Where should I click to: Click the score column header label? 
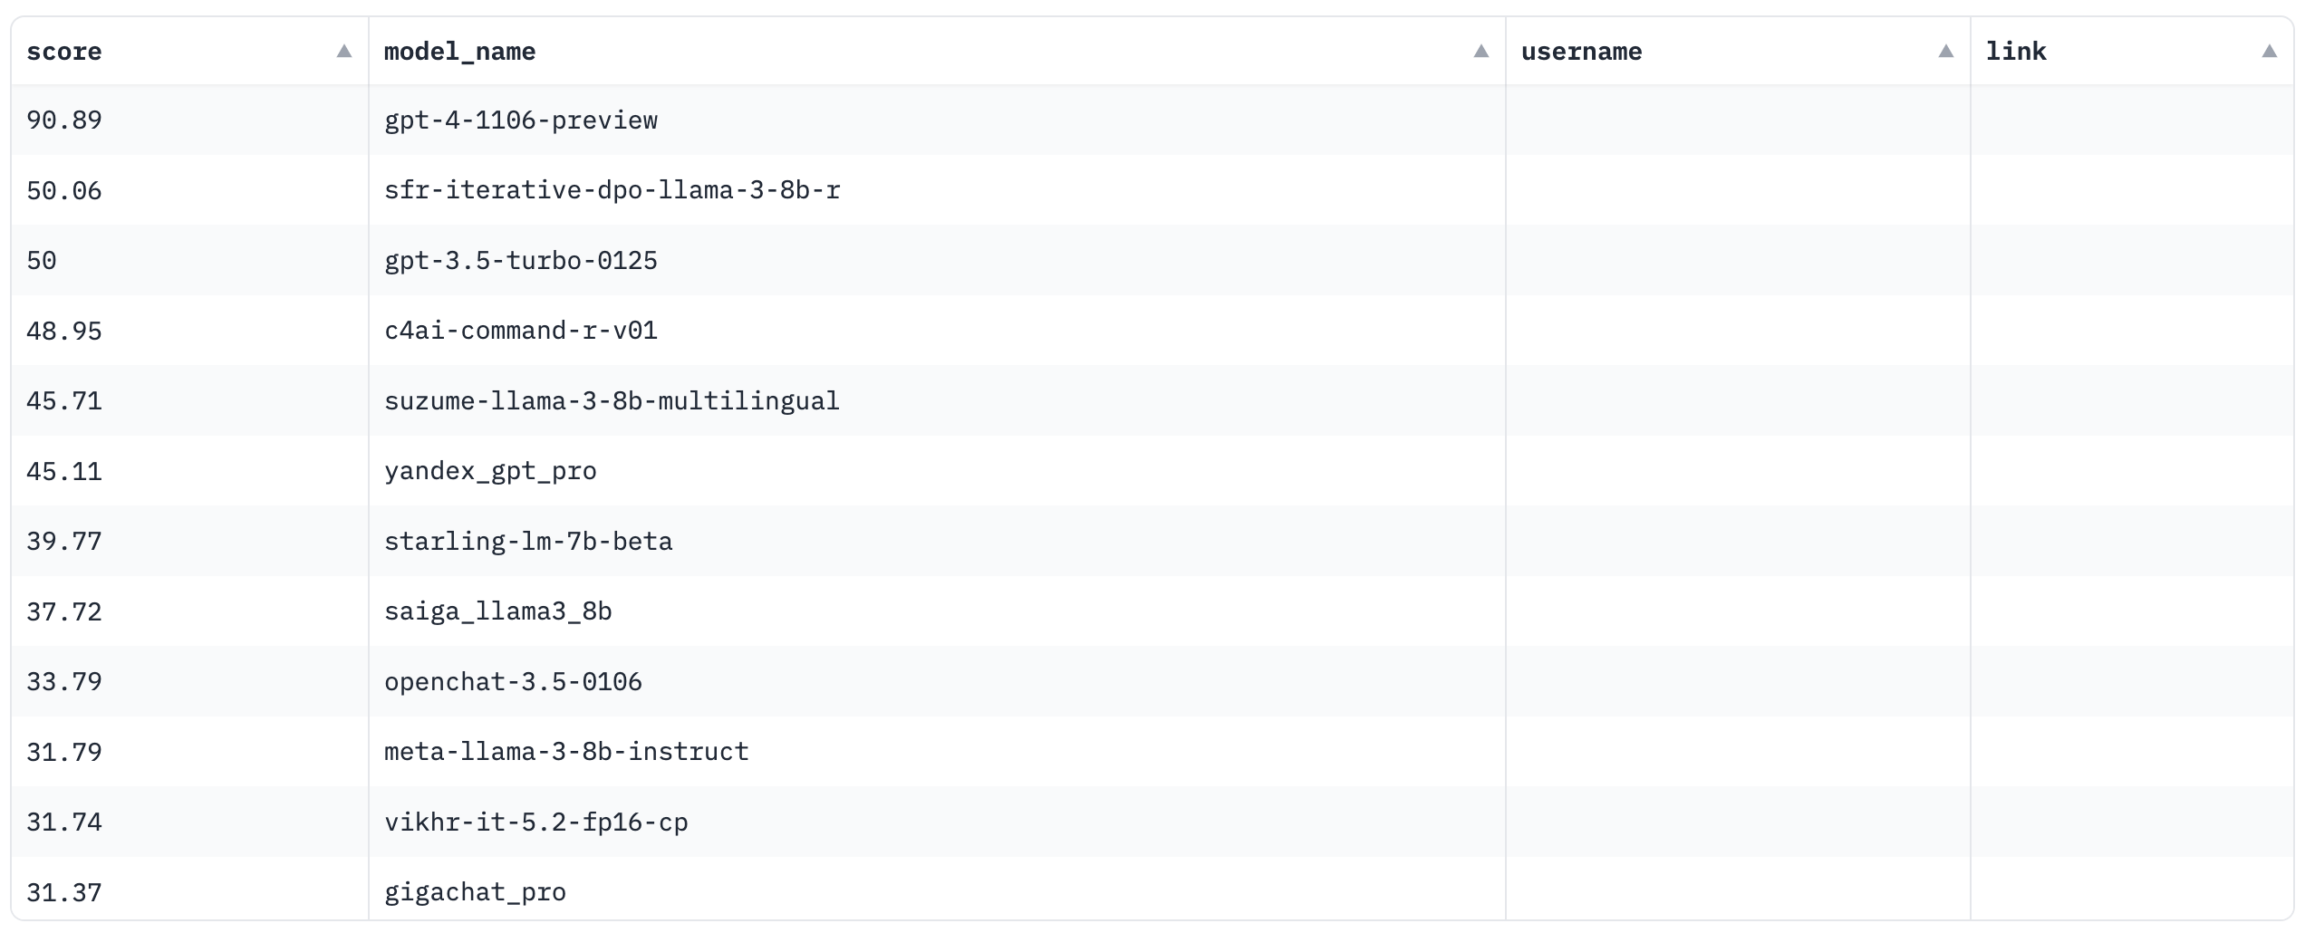pyautogui.click(x=64, y=52)
